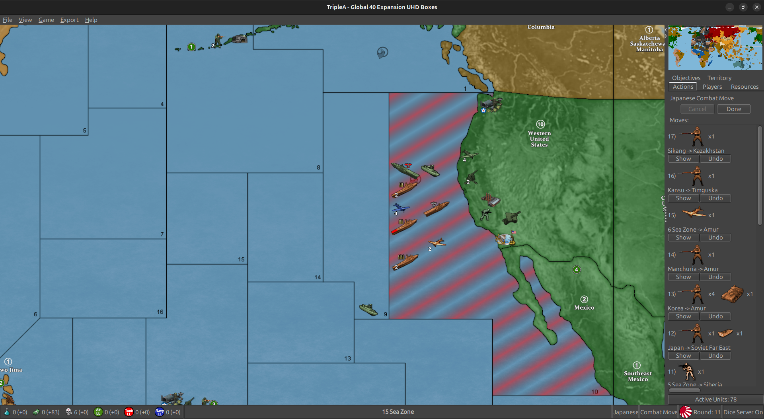
Task: Click the red Tank LL indicator icon
Action: click(129, 412)
